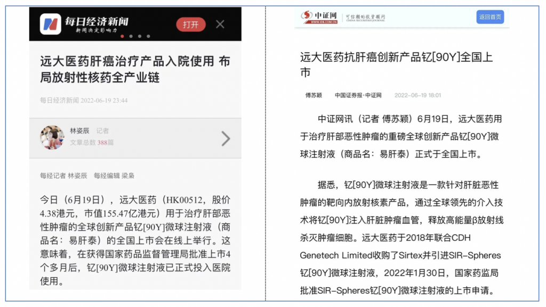Click reporter name 林姿辰 beside the avatar

pyautogui.click(x=79, y=130)
